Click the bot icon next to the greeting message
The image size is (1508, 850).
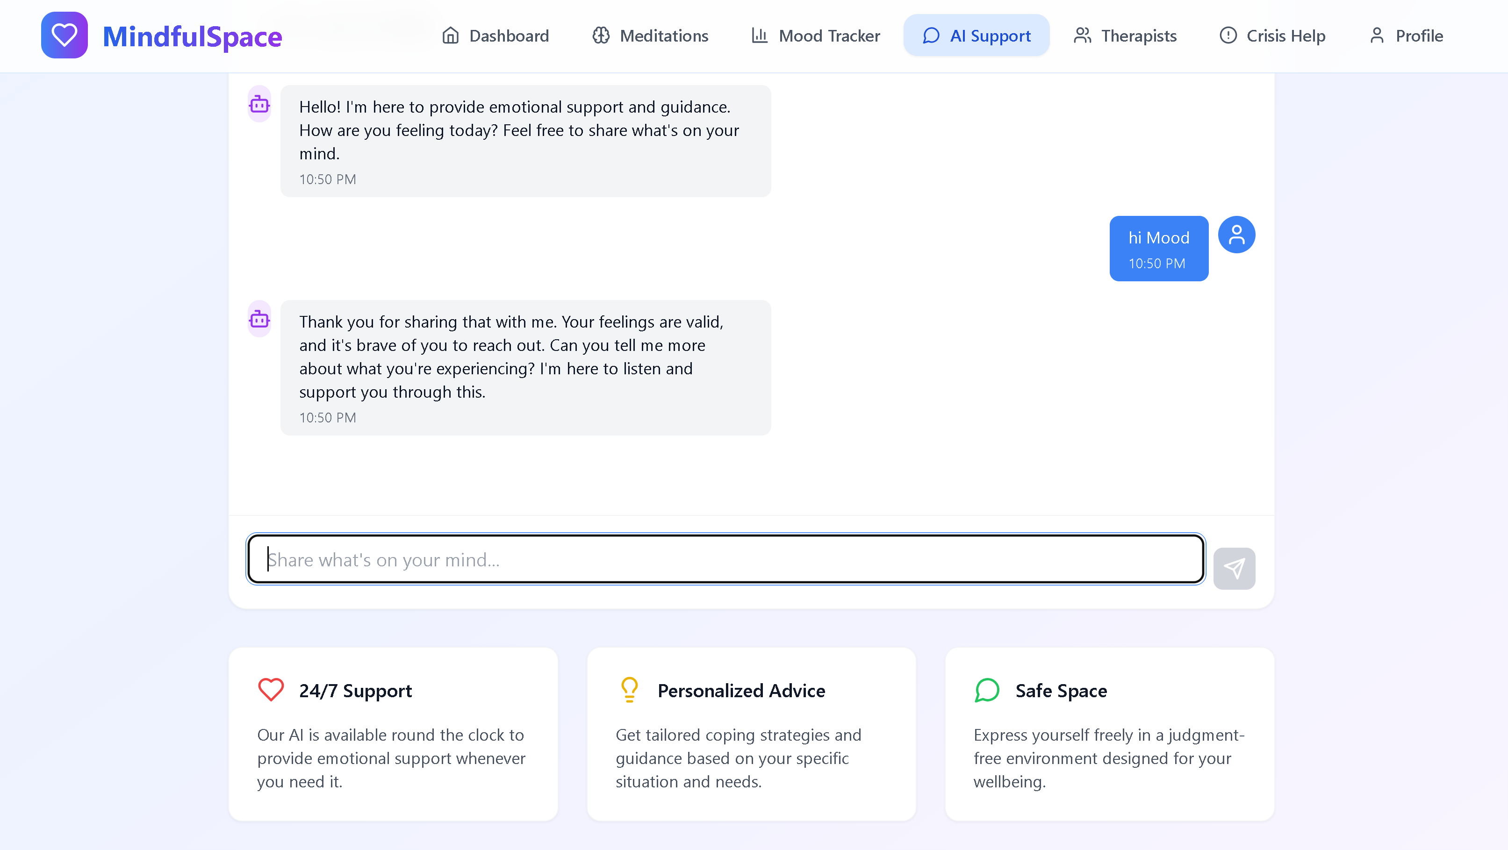[259, 104]
